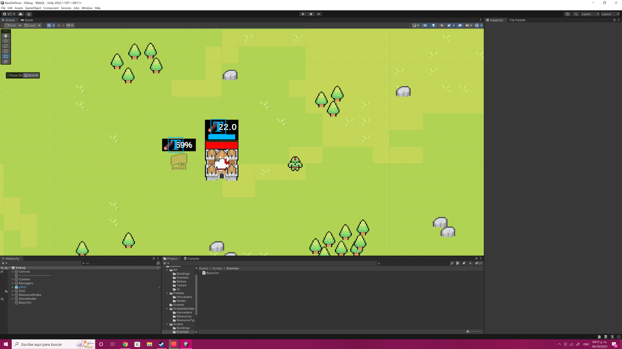Switch to the Game tab
This screenshot has height=349, width=622.
27,20
